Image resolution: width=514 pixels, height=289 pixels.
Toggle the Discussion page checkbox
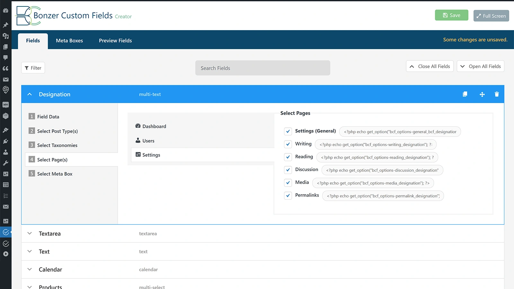tap(288, 170)
